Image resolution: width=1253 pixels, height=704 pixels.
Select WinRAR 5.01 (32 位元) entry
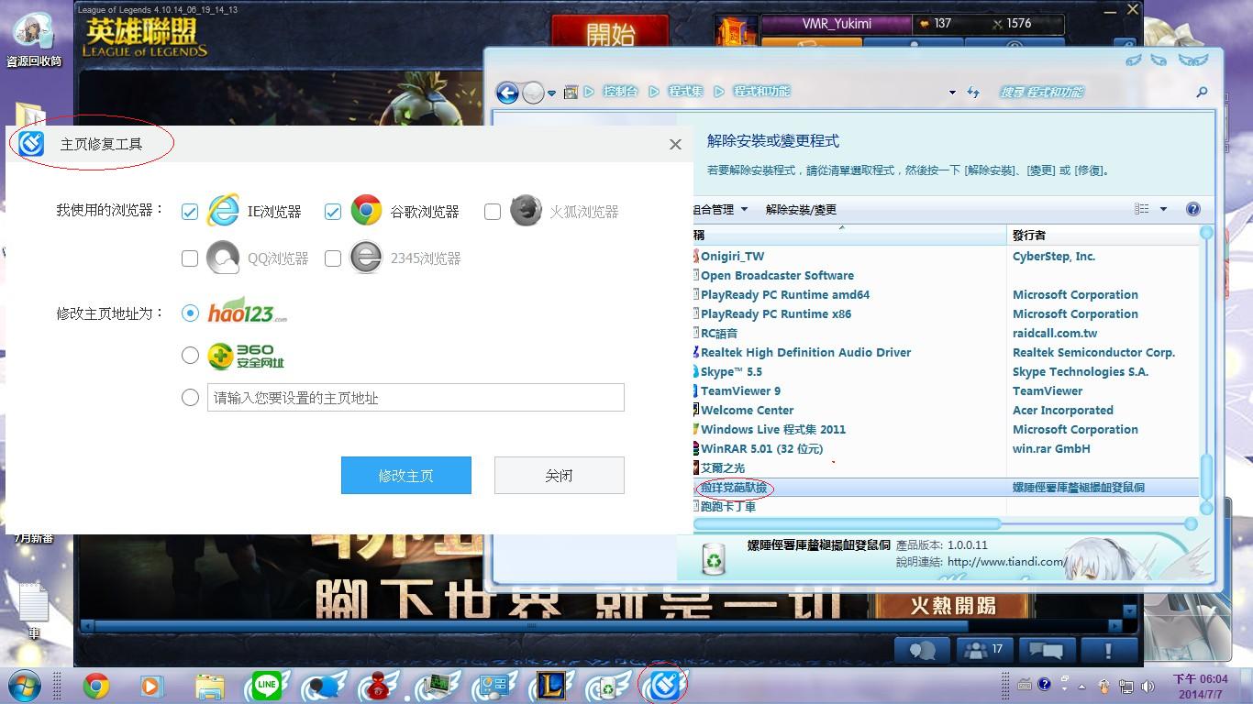point(761,448)
